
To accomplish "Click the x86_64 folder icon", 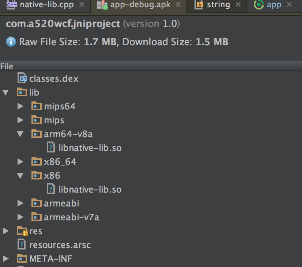I will 36,162.
